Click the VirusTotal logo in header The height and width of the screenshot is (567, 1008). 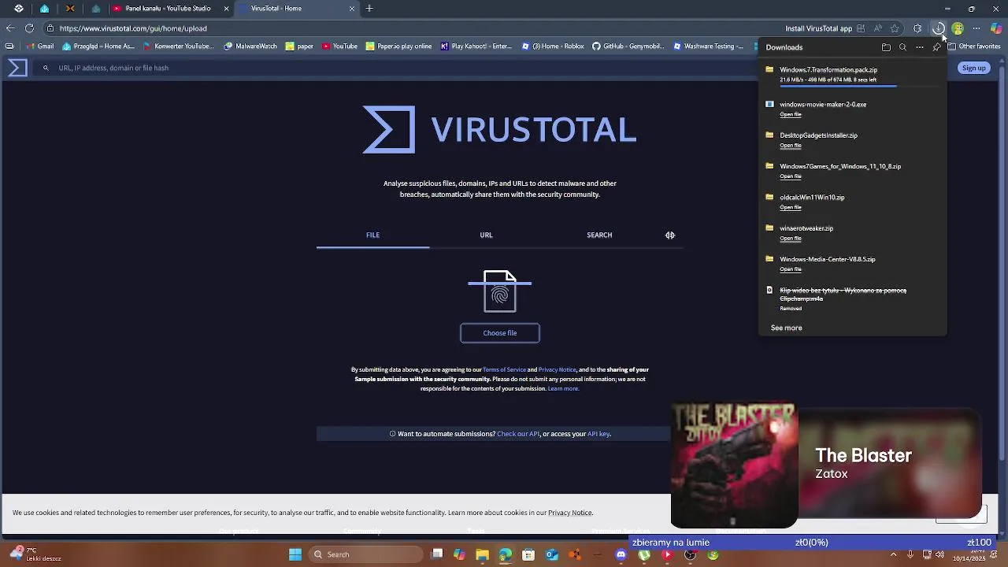click(17, 68)
